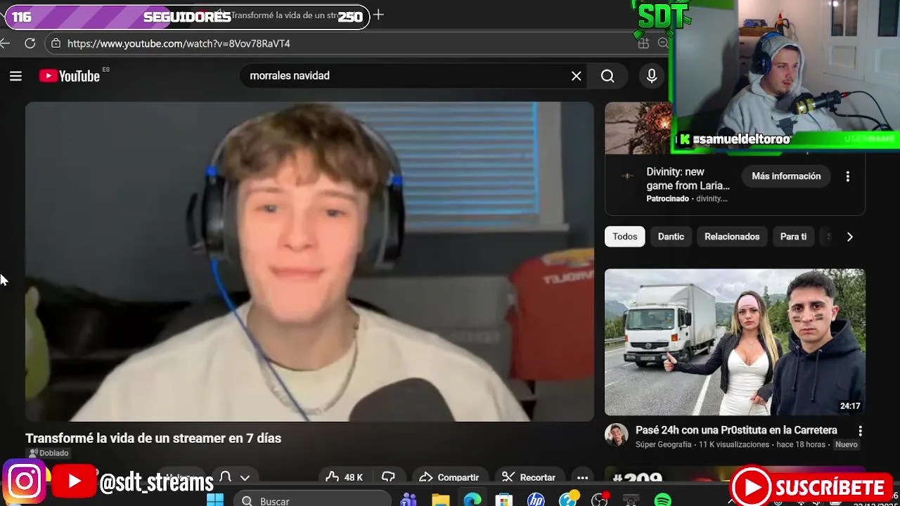Open File Explorer from the taskbar
The height and width of the screenshot is (506, 900).
[440, 500]
